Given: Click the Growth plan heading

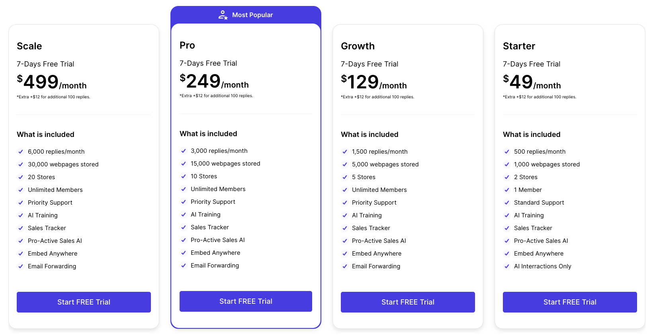Looking at the screenshot, I should (358, 46).
